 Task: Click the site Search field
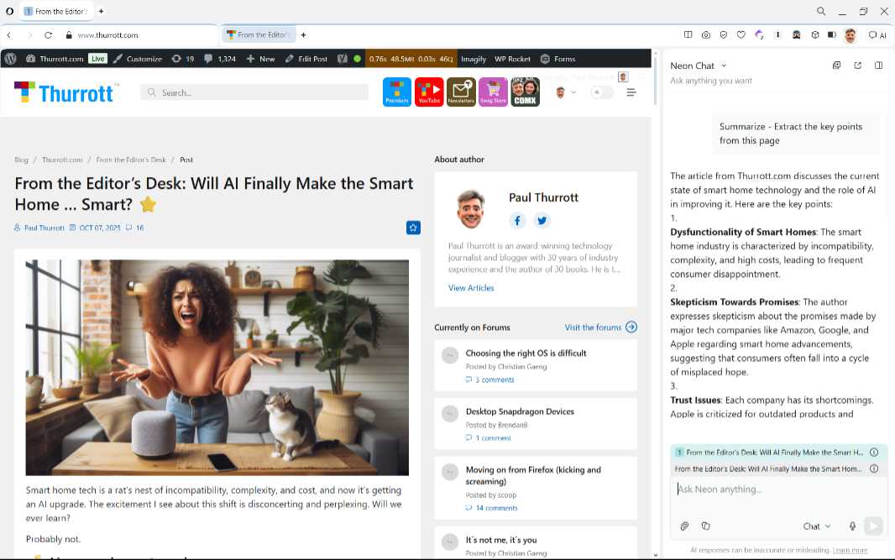(x=254, y=92)
